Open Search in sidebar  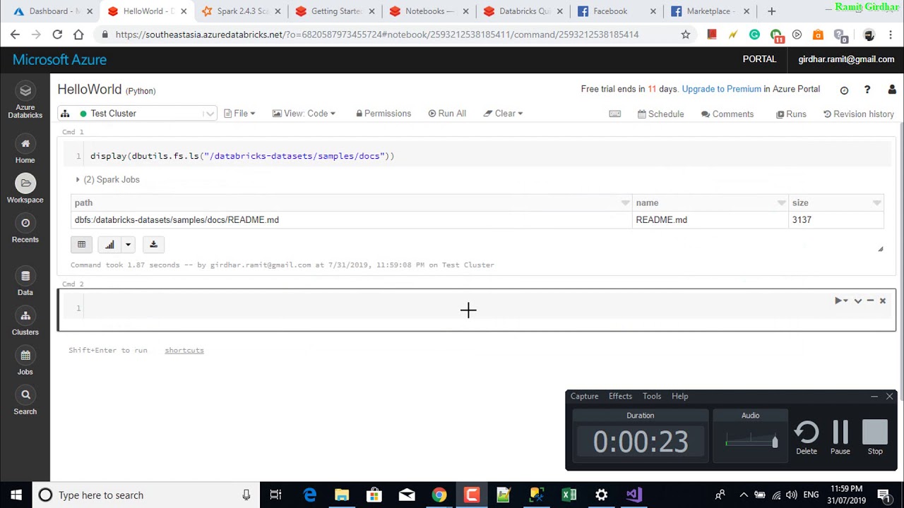click(x=25, y=401)
